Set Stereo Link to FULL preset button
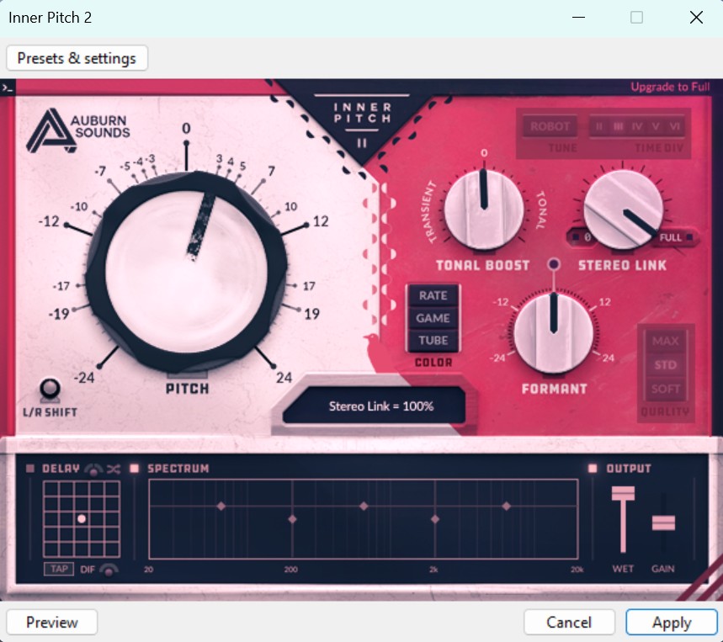The height and width of the screenshot is (642, 723). [x=675, y=237]
